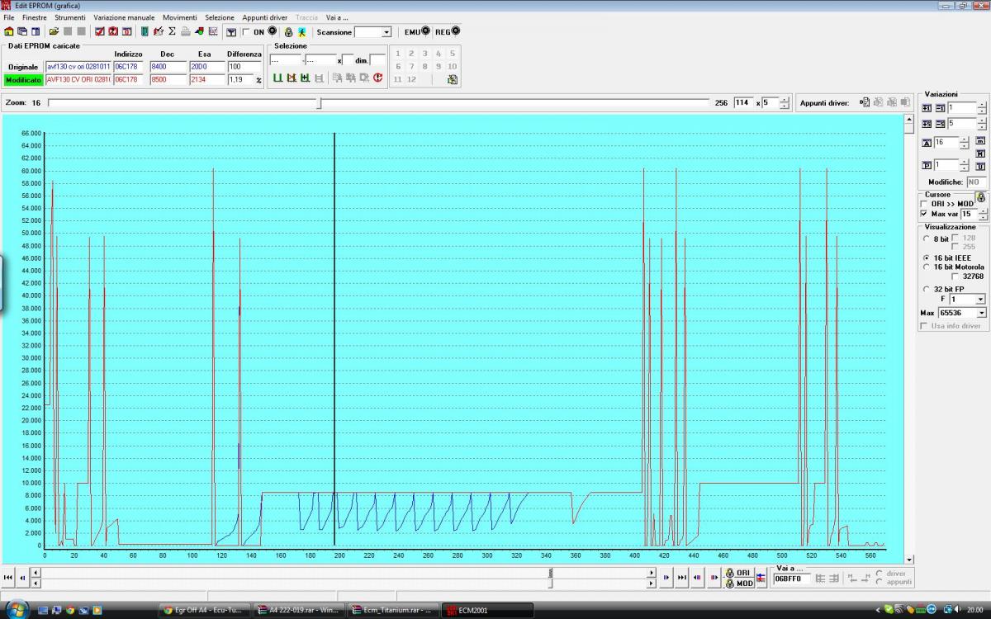Open the F value dropdown

coord(980,300)
